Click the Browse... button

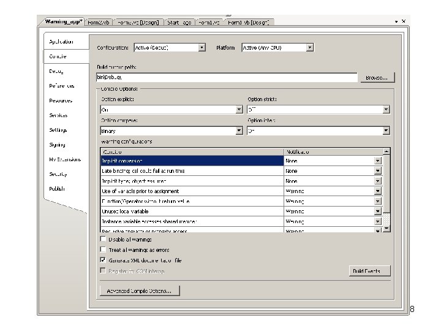[x=377, y=78]
